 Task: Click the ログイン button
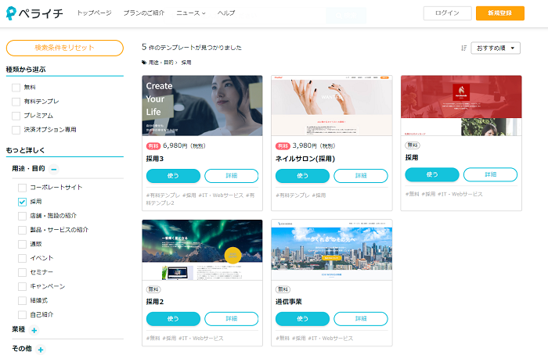click(x=447, y=13)
